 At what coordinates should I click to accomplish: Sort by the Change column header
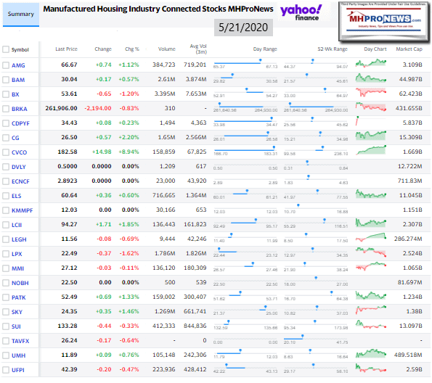[x=103, y=49]
